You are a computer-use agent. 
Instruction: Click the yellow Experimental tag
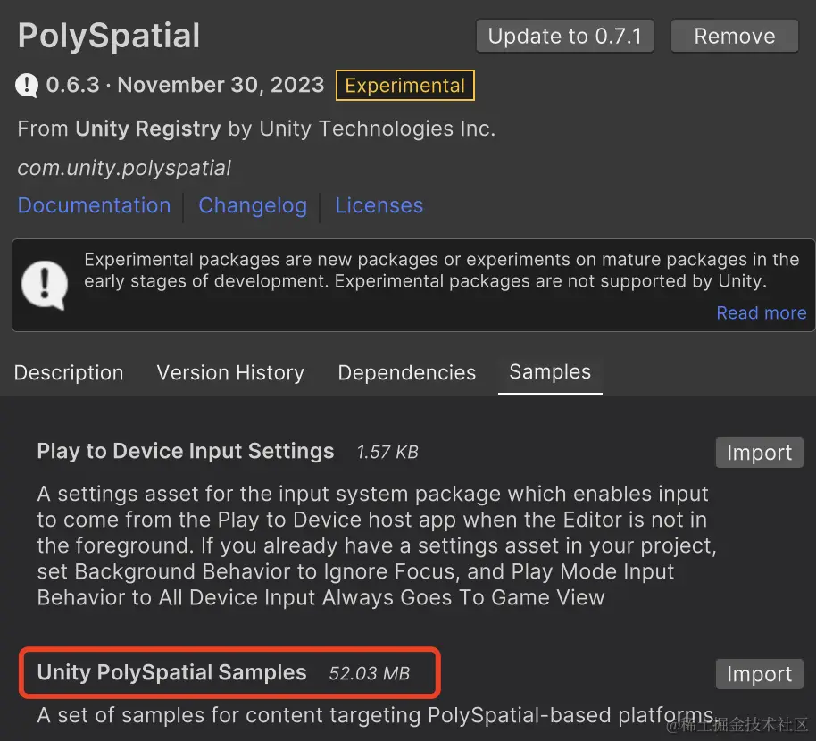(404, 86)
